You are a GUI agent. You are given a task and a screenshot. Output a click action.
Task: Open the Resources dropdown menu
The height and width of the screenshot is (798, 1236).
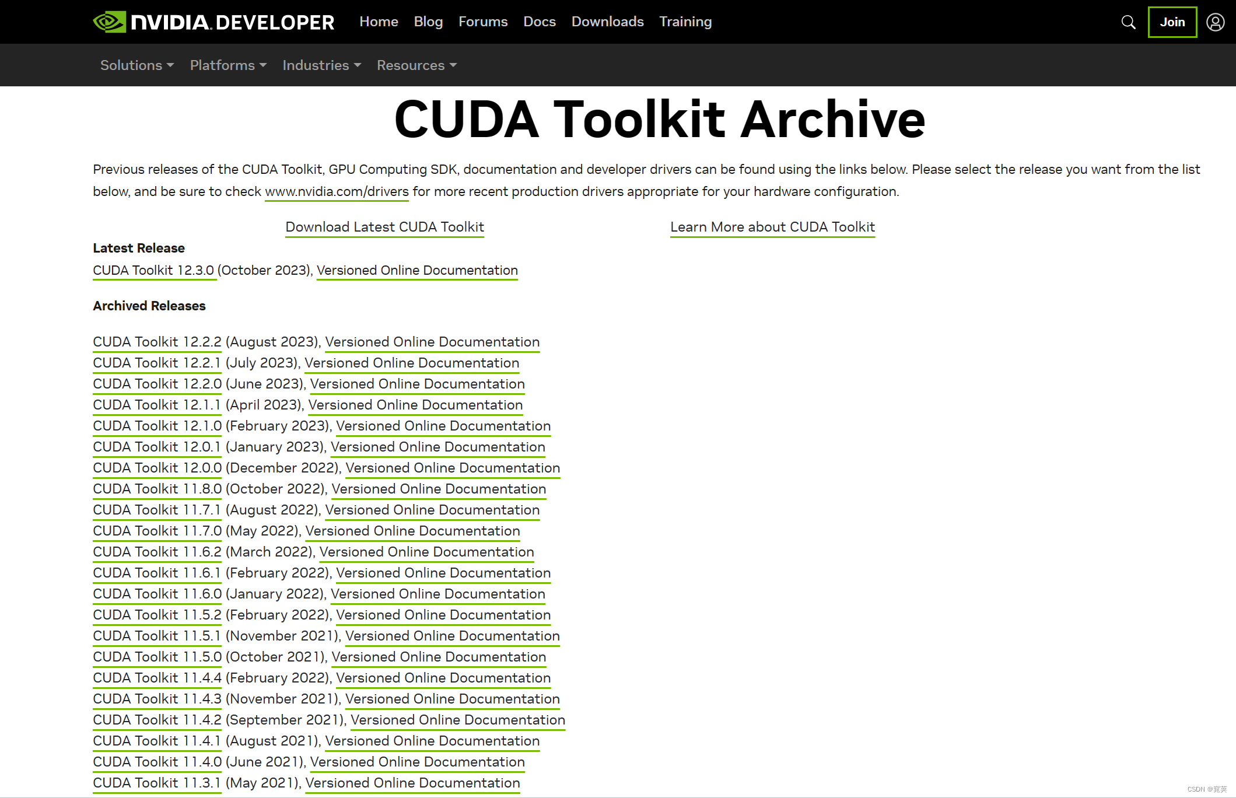[x=416, y=65]
